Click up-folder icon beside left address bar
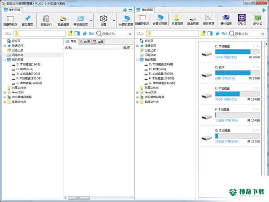269x202 pixels. click(x=70, y=33)
